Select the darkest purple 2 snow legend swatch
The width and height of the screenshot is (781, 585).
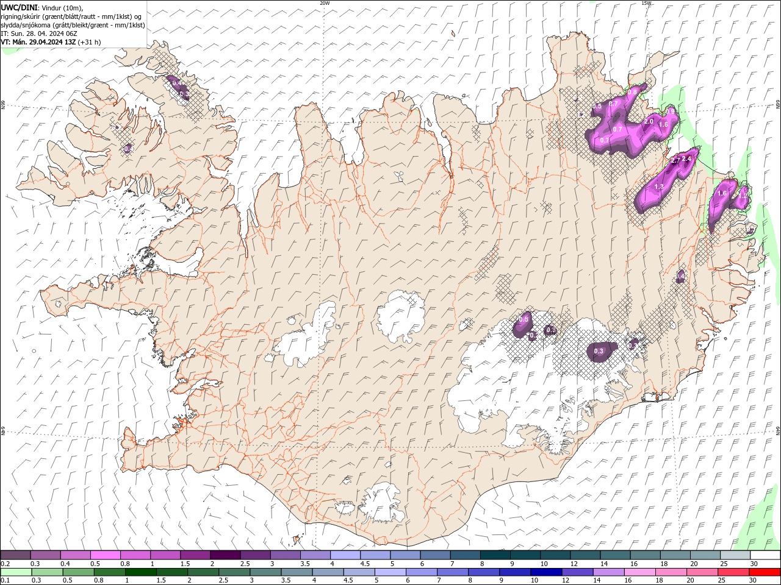tap(225, 555)
